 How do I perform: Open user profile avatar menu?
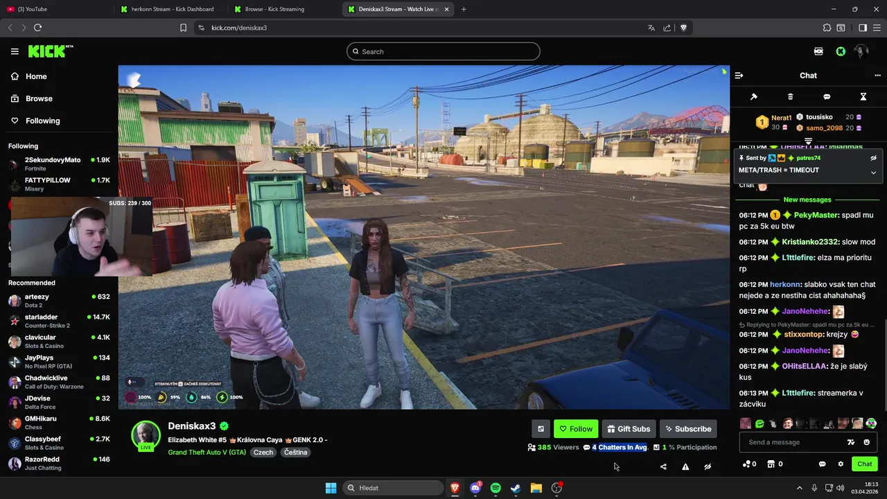[861, 51]
